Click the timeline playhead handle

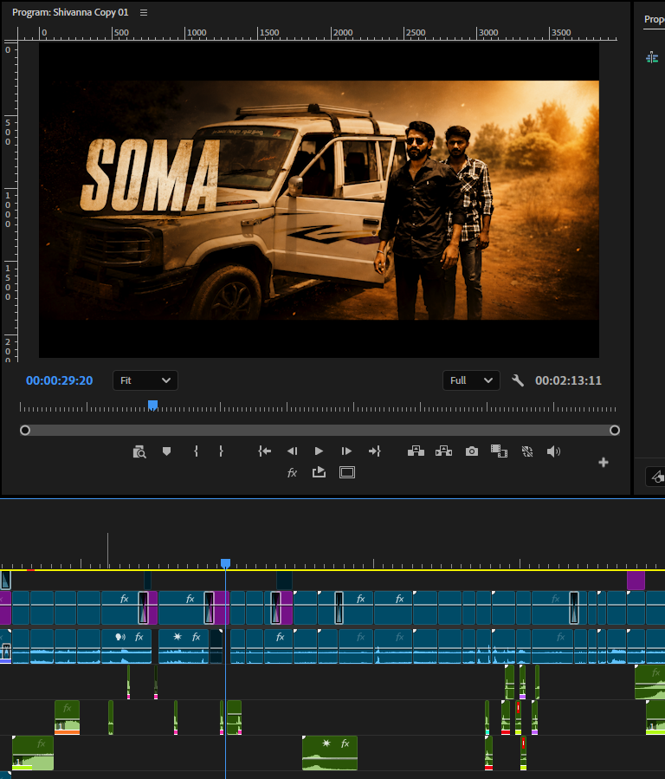[225, 563]
